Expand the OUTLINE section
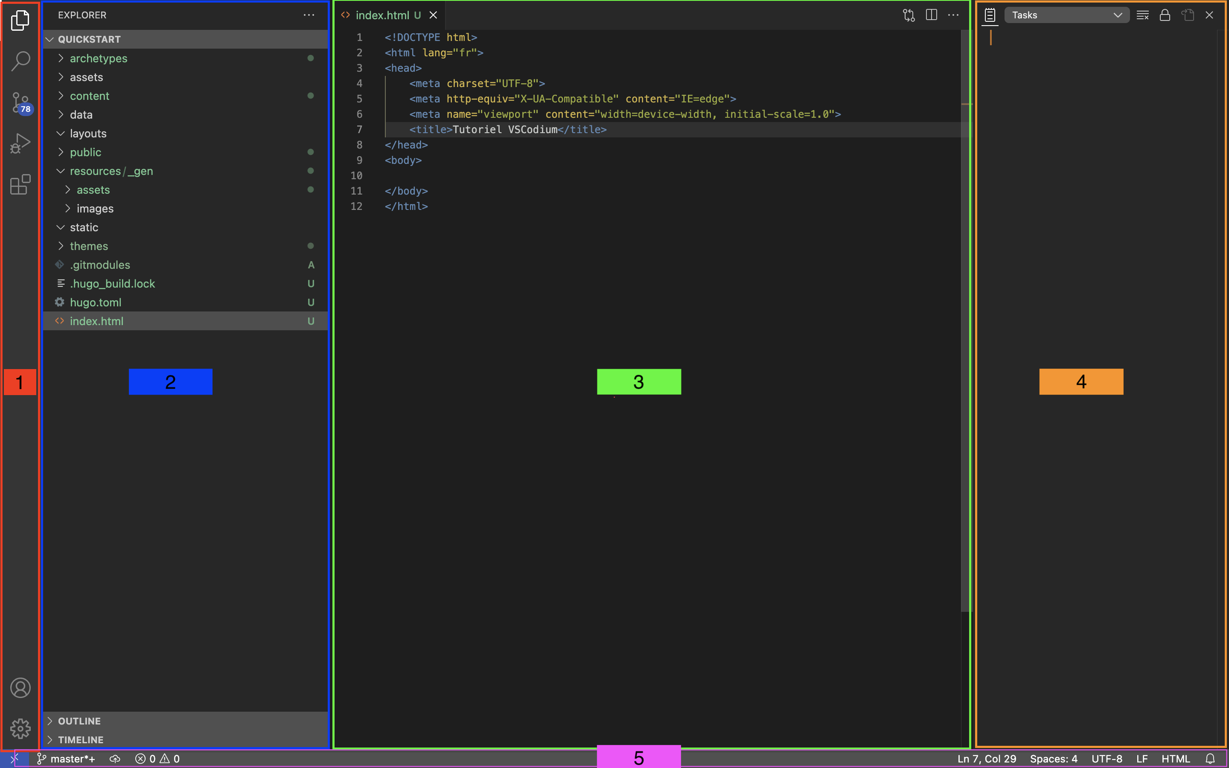The height and width of the screenshot is (768, 1229). (79, 721)
